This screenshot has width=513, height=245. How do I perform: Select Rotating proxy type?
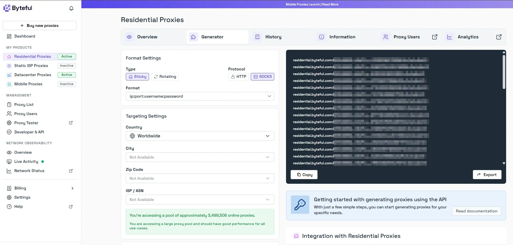pyautogui.click(x=165, y=77)
